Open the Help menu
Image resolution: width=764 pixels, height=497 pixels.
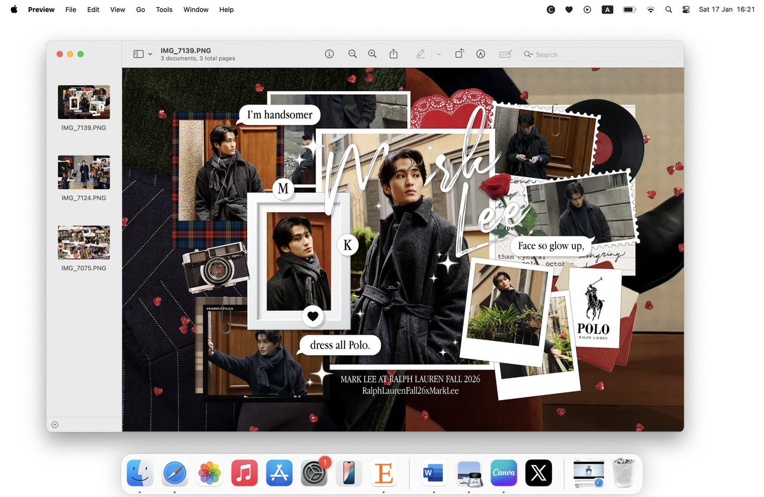(x=226, y=10)
